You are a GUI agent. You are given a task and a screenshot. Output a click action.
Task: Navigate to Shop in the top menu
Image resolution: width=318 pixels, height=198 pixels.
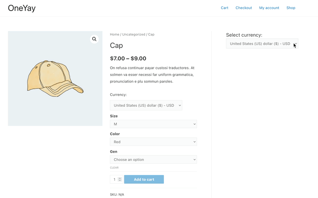click(291, 8)
